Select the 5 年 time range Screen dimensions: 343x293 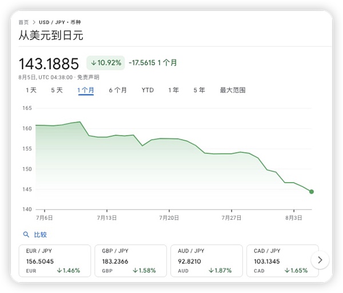(x=199, y=90)
